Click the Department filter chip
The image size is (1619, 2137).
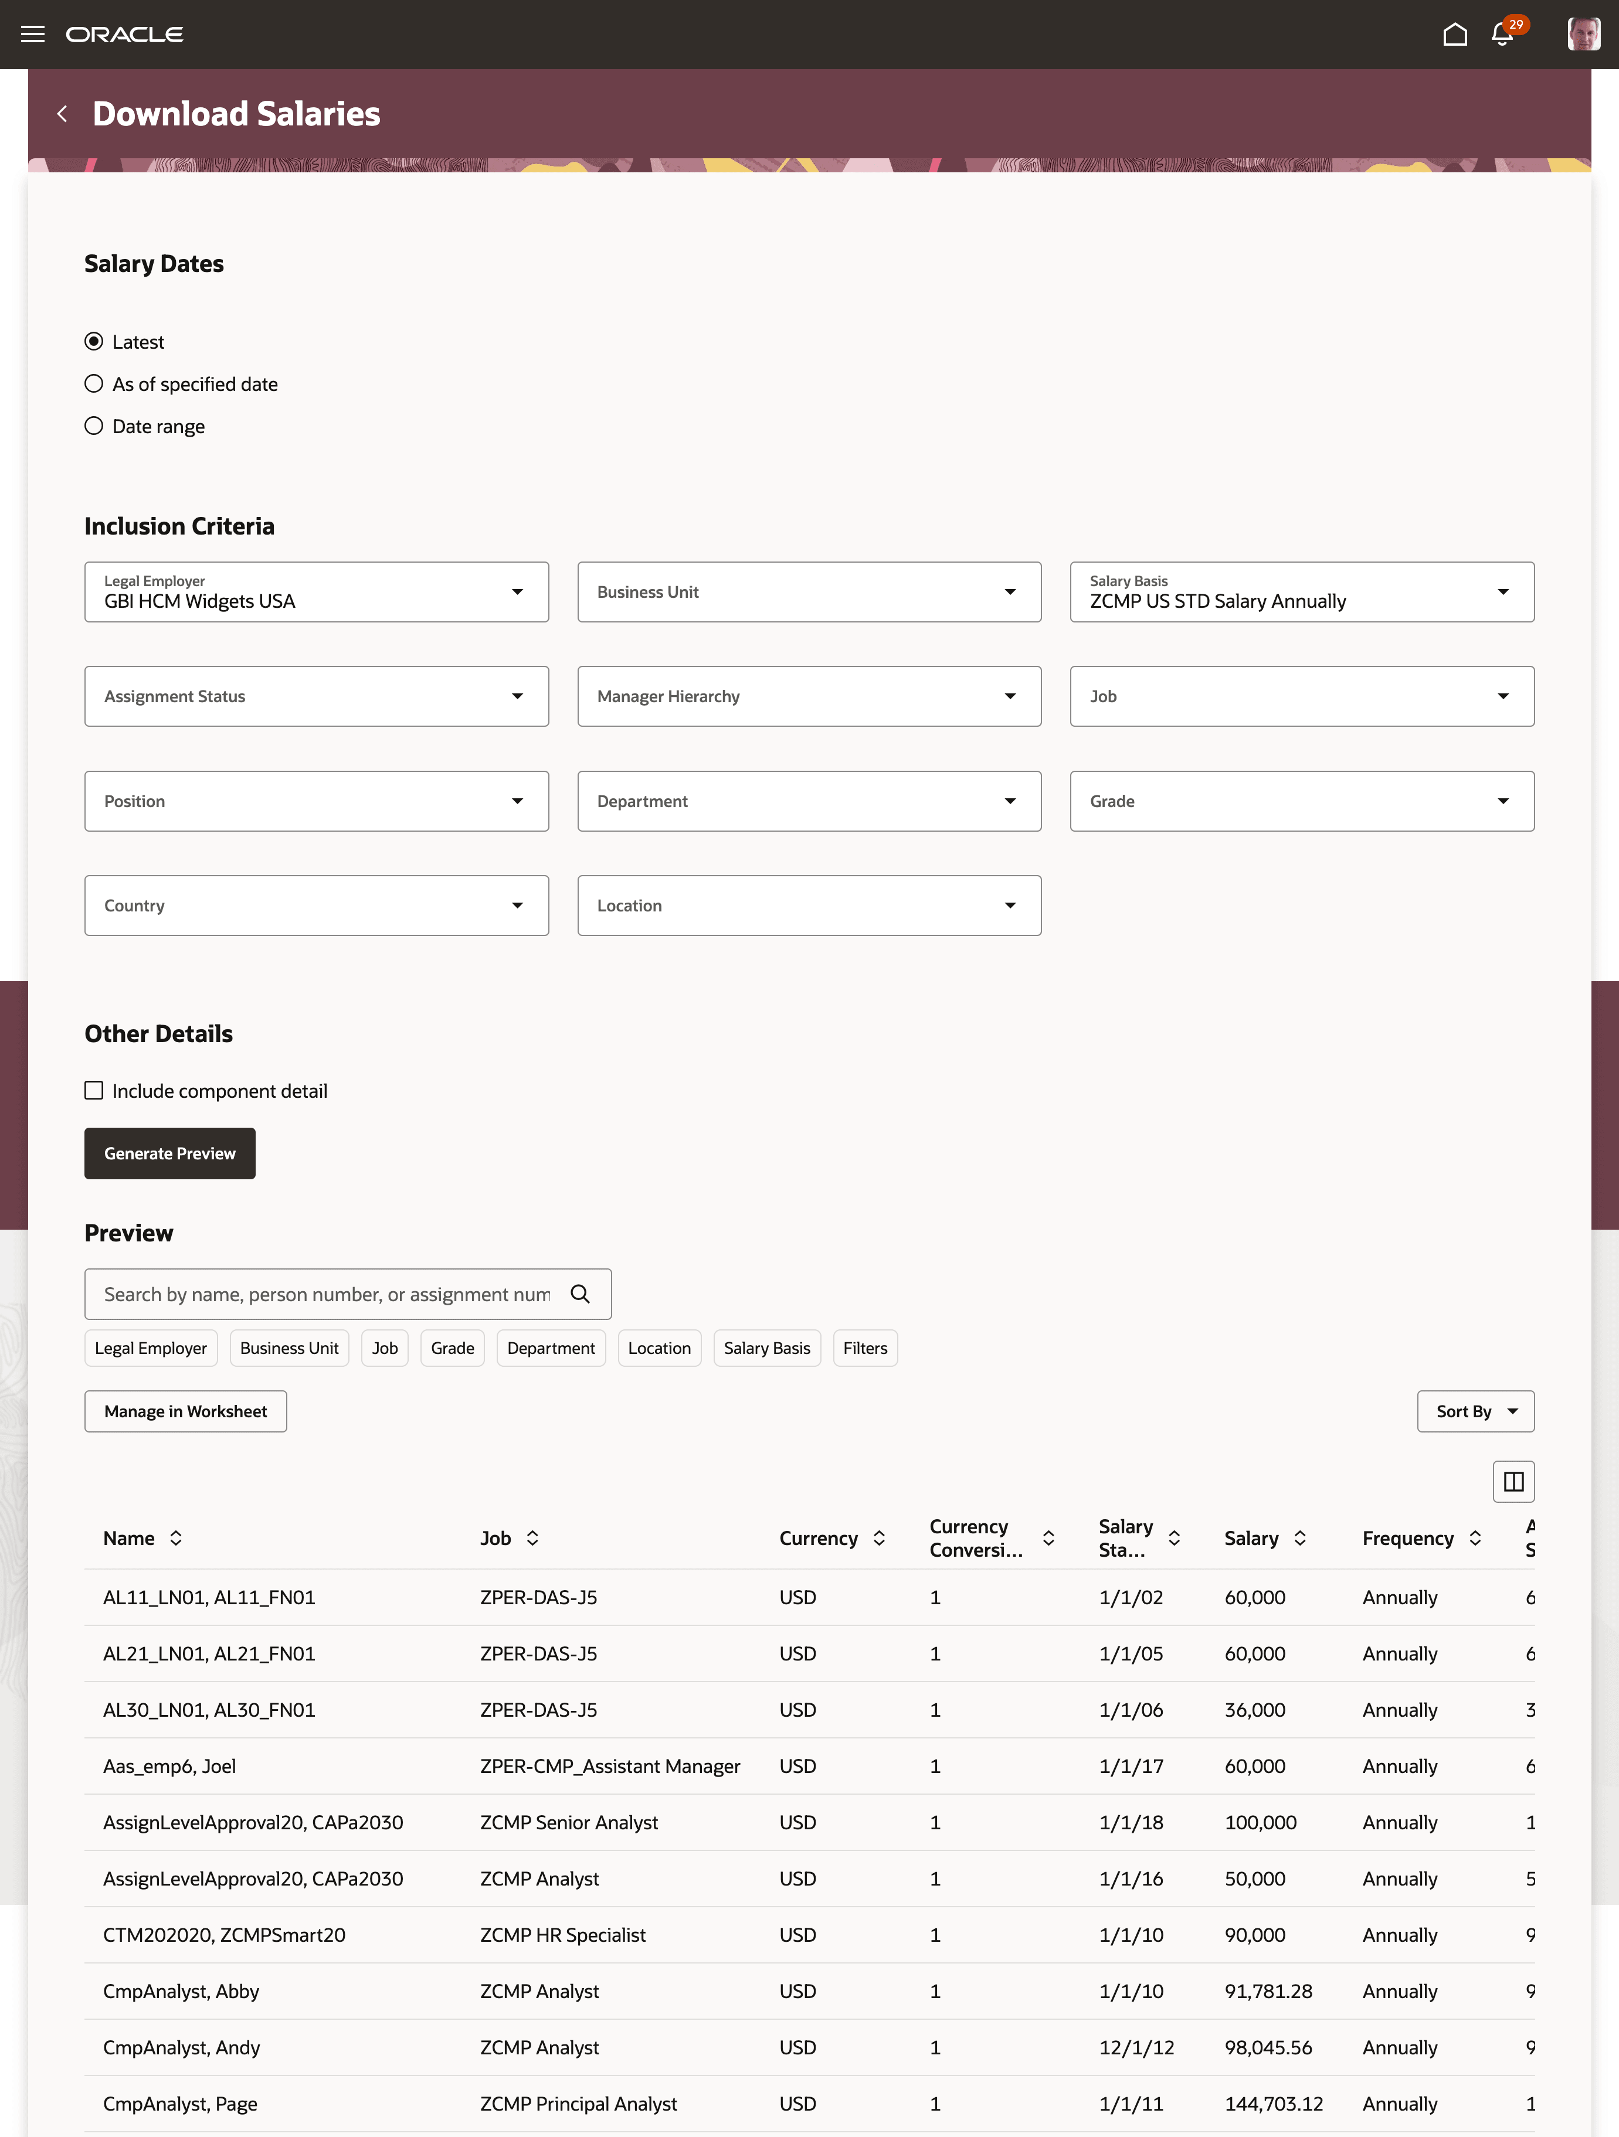[x=551, y=1347]
